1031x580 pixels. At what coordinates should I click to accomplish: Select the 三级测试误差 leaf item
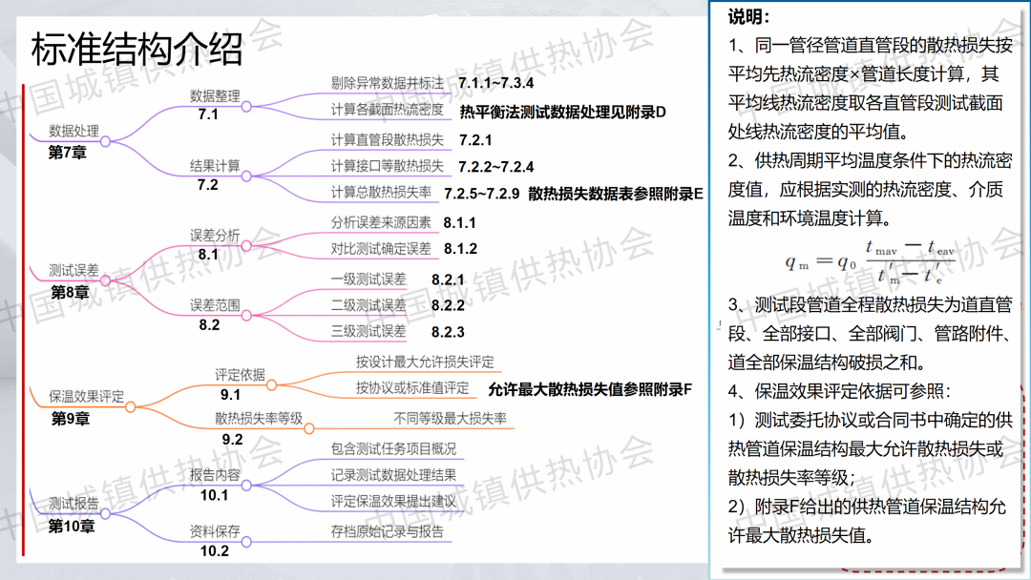(368, 331)
